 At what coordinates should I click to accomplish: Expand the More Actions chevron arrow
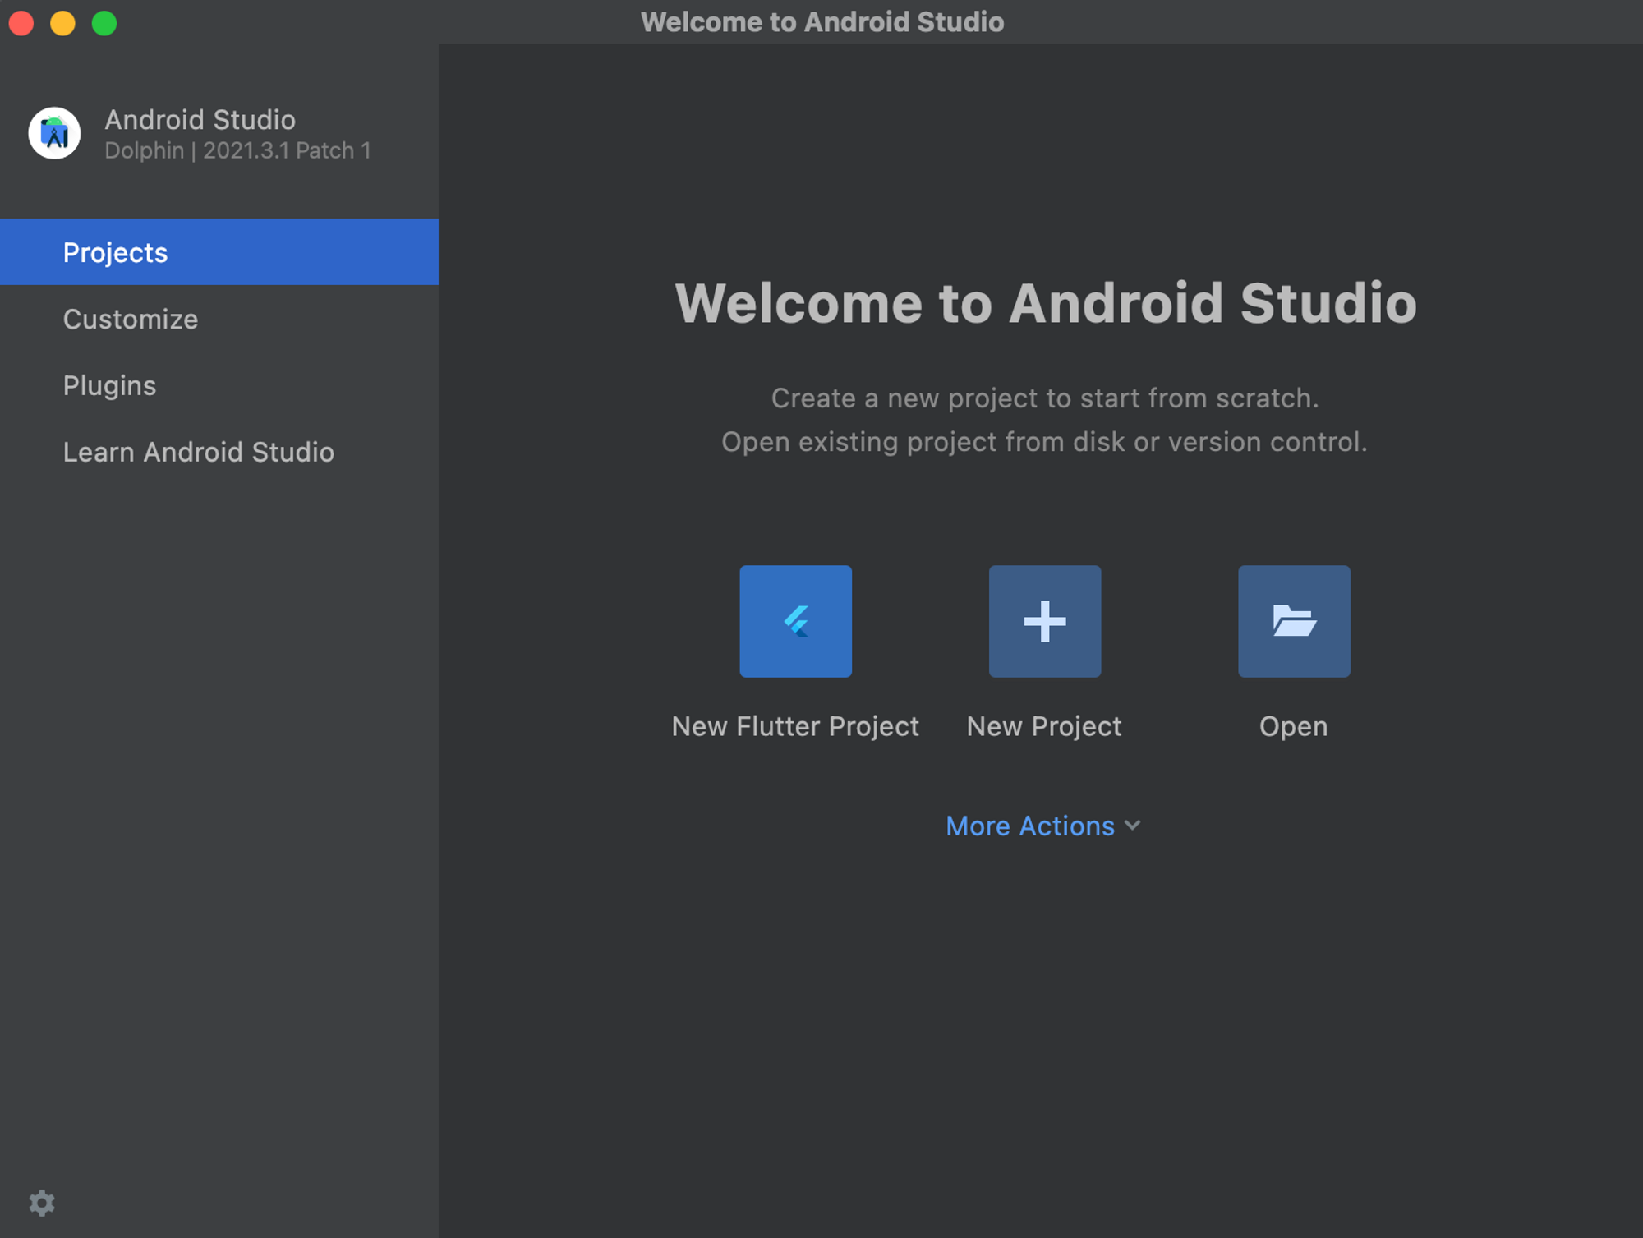click(1133, 826)
